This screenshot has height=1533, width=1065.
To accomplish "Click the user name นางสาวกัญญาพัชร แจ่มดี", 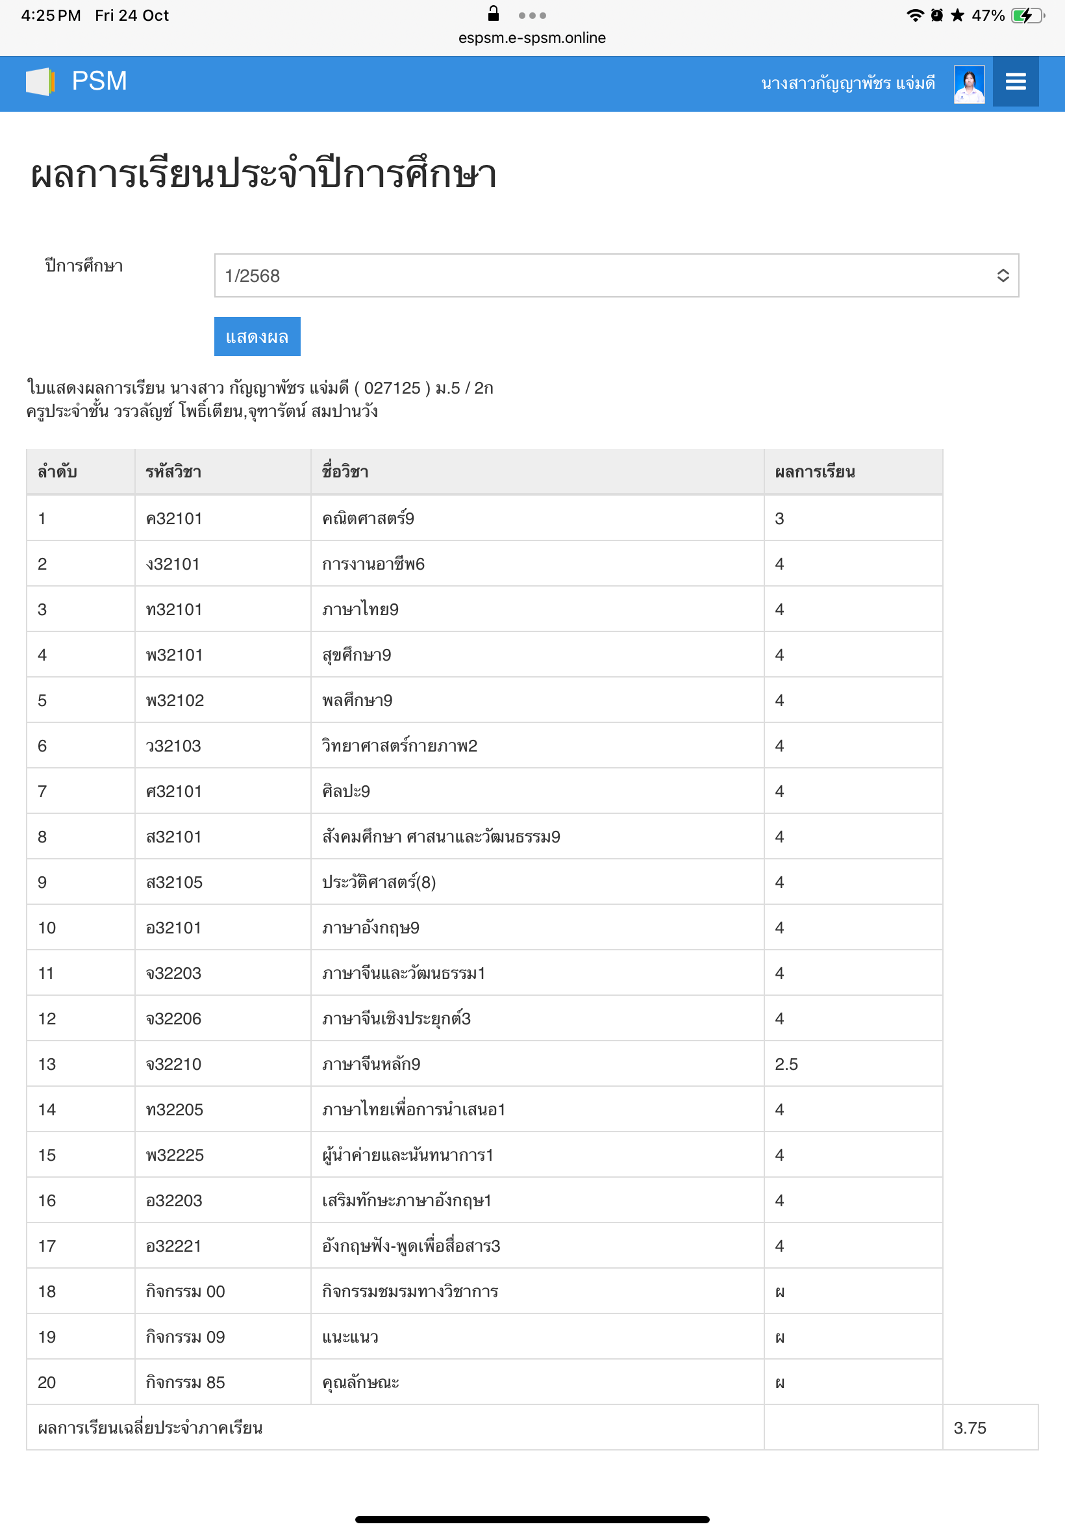I will coord(847,83).
